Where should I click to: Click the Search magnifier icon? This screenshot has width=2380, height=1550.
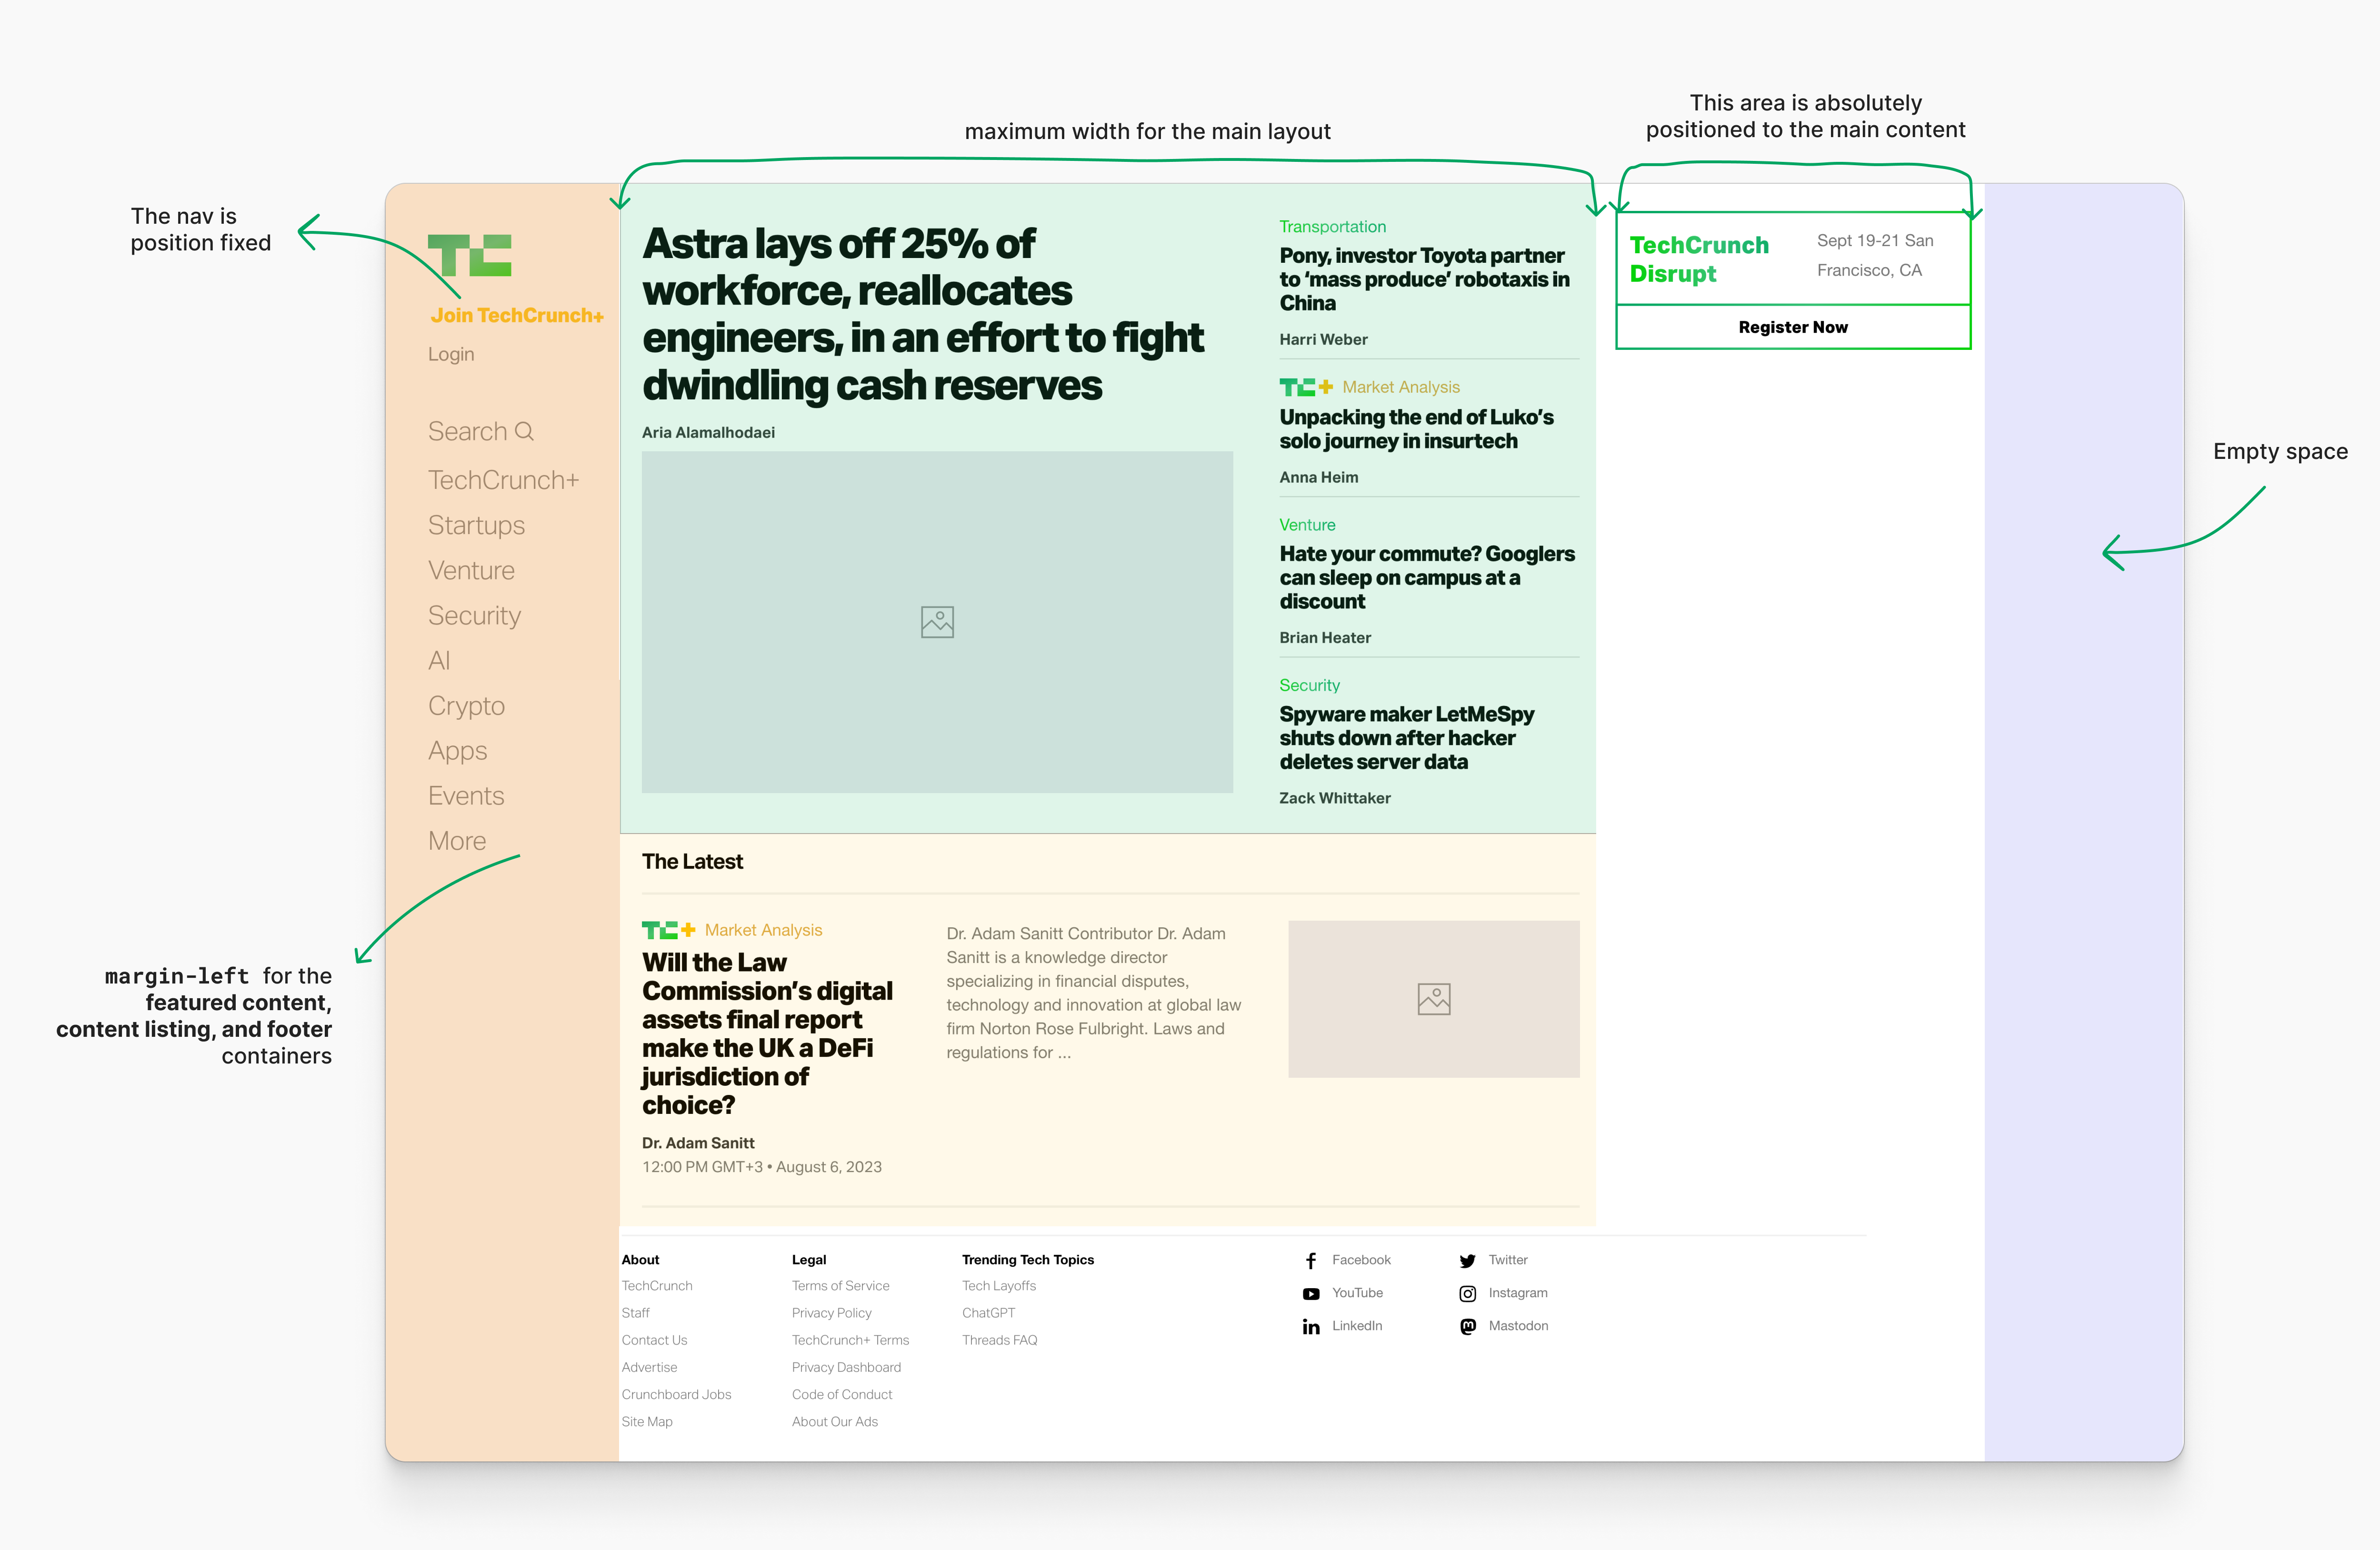pos(524,431)
